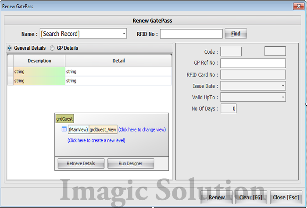The image size is (307, 208).
Task: Click the 'Click here to change view' link
Action: (142, 129)
